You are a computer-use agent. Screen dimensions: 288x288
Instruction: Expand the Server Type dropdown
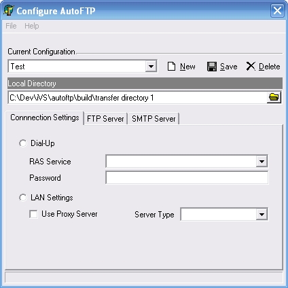click(x=262, y=214)
